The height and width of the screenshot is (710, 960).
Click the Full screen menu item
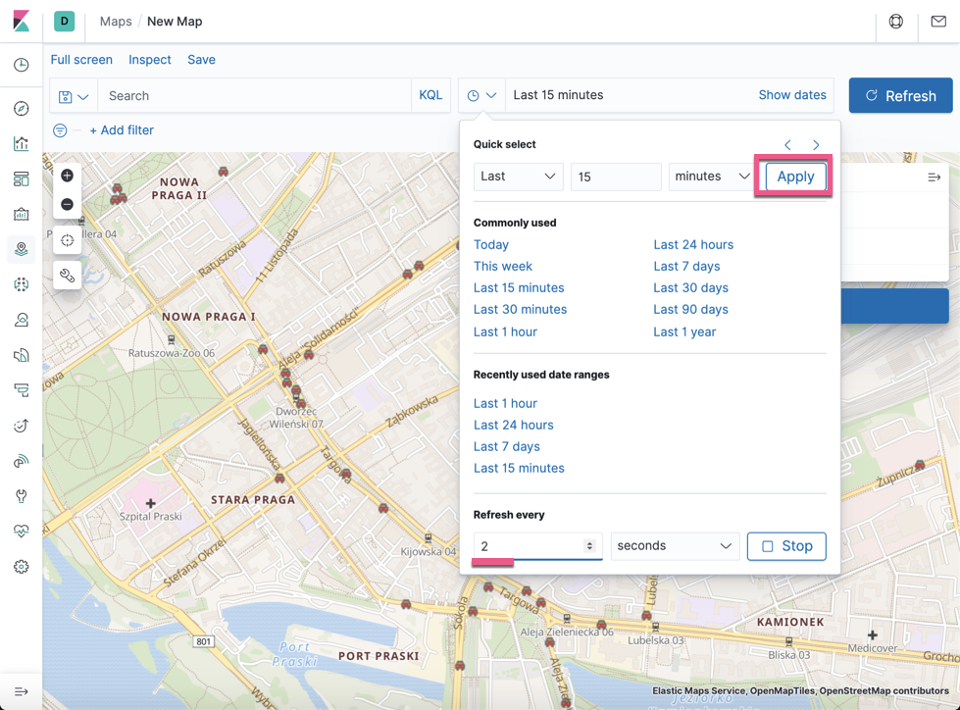click(x=81, y=60)
